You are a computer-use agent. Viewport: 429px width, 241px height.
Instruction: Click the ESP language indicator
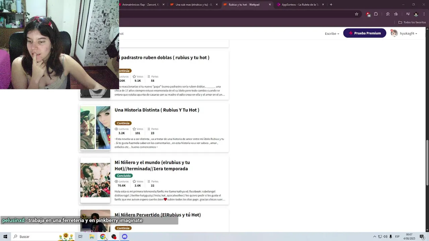click(397, 237)
